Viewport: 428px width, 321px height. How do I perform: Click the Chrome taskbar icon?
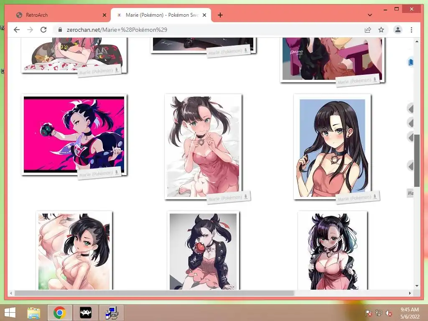59,313
